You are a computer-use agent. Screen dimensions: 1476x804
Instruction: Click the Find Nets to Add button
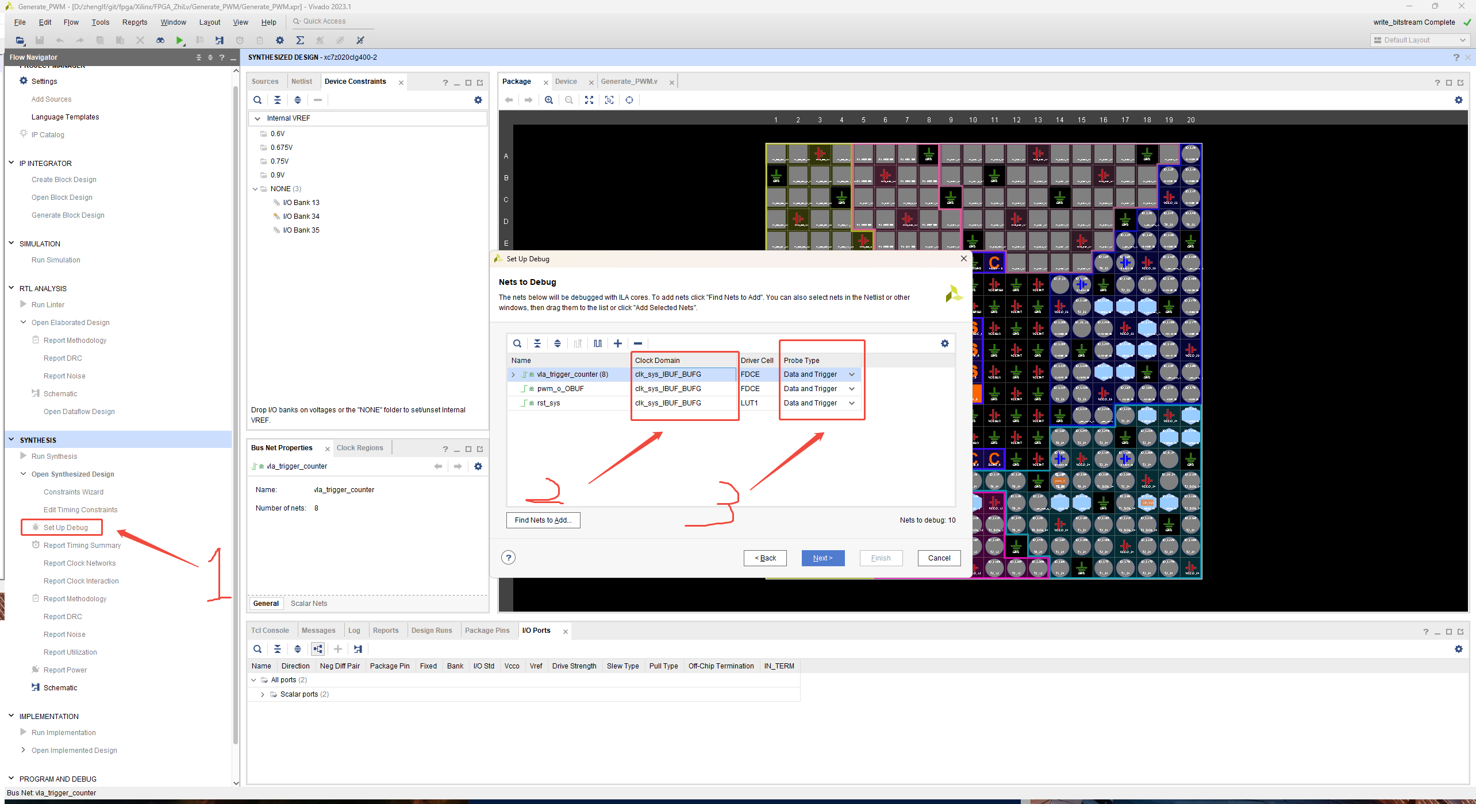(543, 520)
